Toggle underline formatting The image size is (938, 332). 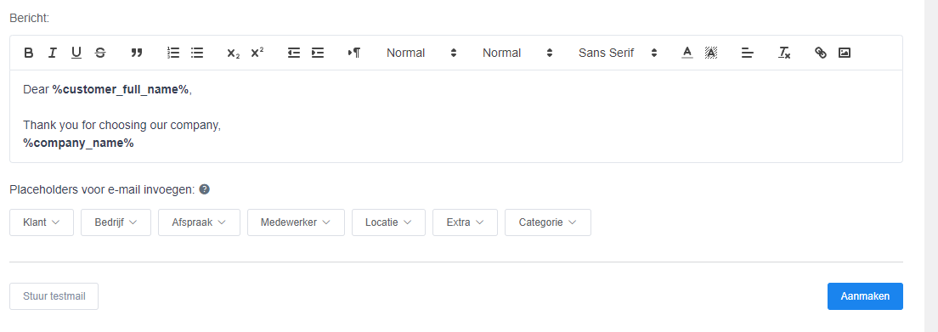click(x=76, y=53)
